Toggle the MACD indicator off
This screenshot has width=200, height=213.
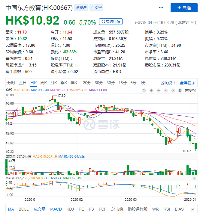tap(56, 209)
